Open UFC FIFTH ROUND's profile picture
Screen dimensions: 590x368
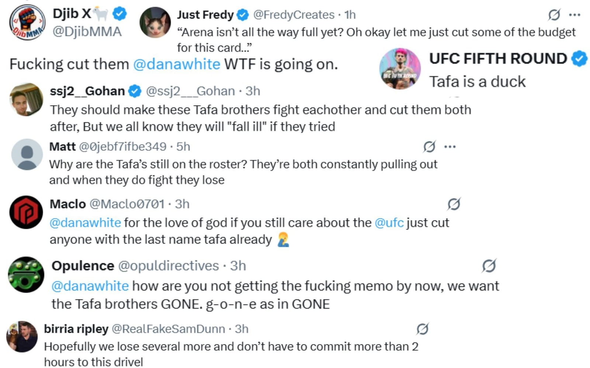(400, 69)
